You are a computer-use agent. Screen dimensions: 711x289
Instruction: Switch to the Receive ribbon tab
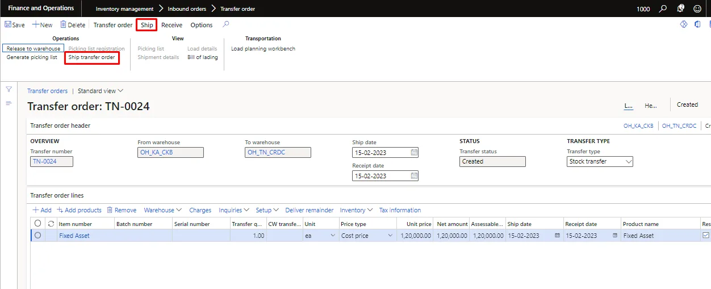[x=172, y=25]
